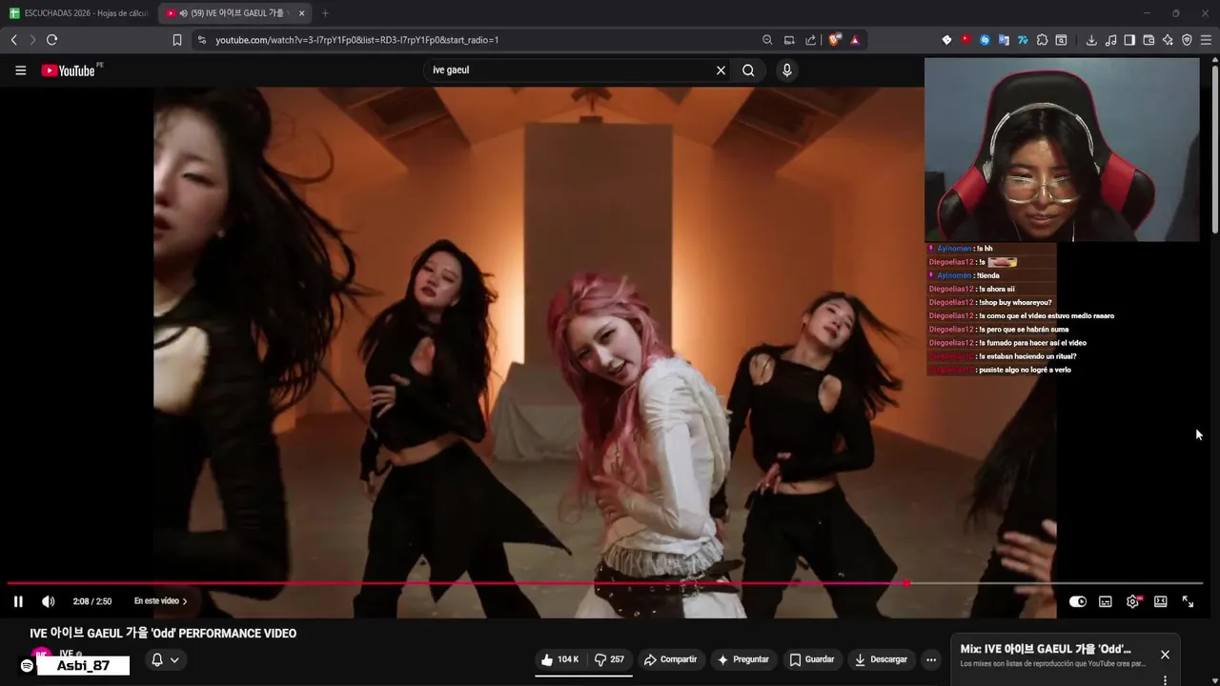The image size is (1220, 686).
Task: Go forward in the browser
Action: [x=32, y=40]
